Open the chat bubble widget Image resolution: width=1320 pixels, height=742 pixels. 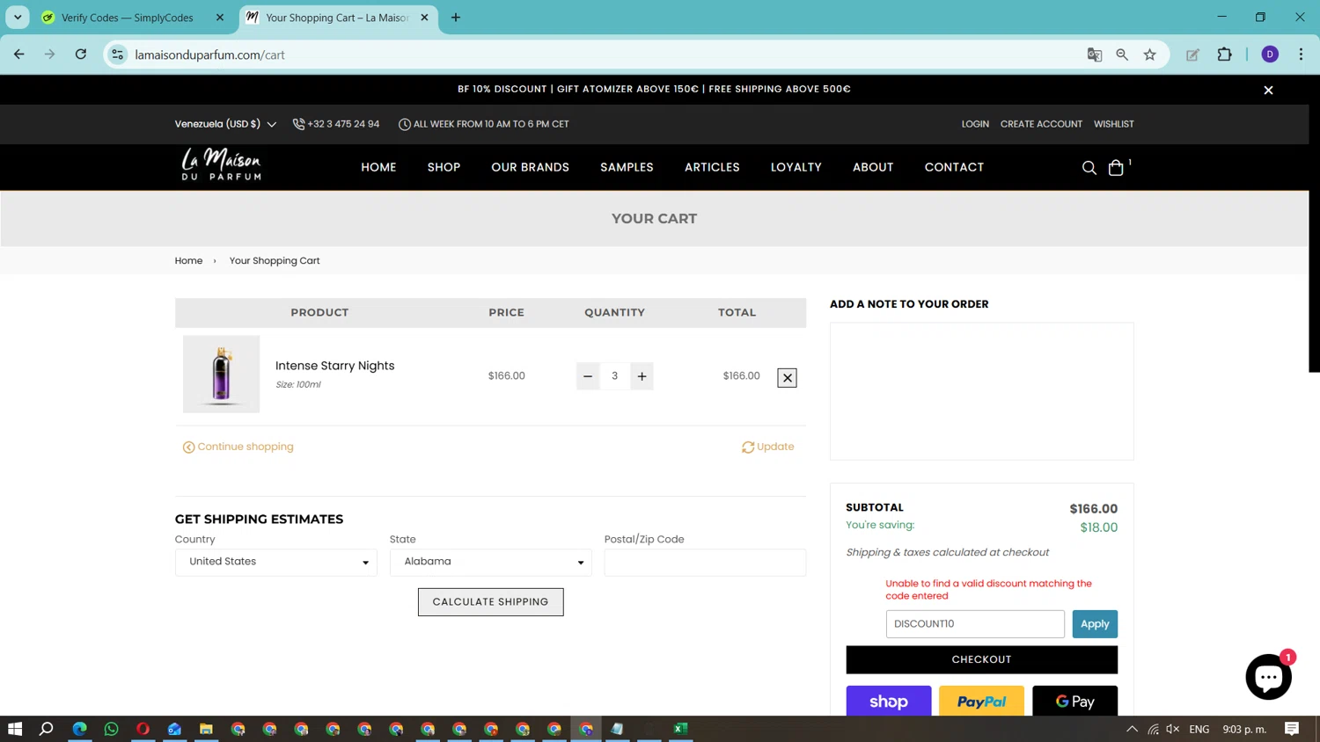(1268, 677)
